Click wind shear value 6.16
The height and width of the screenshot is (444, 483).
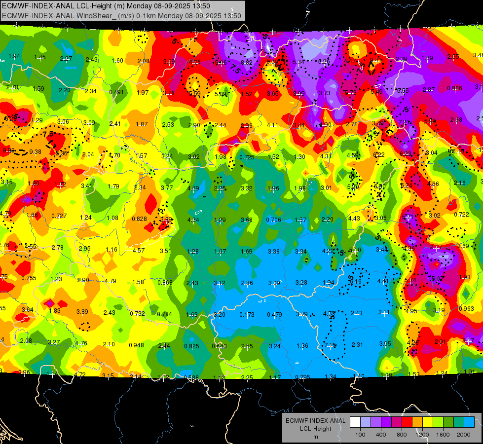click(x=356, y=282)
